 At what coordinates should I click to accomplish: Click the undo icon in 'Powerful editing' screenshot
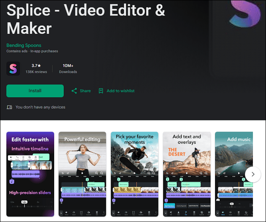point(63,173)
